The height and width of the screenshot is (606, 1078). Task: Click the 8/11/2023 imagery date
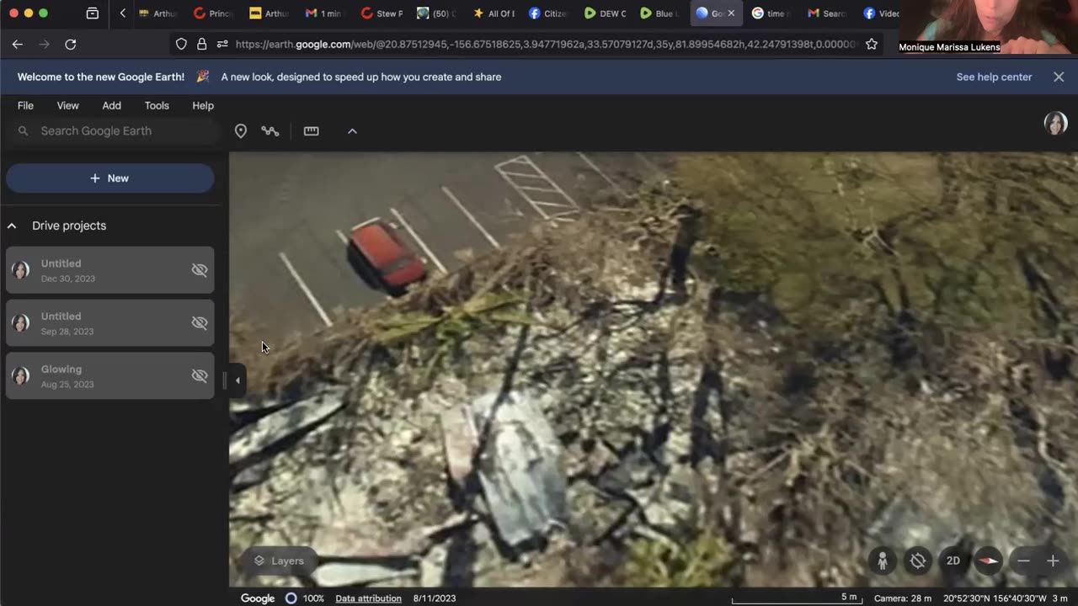coord(435,598)
